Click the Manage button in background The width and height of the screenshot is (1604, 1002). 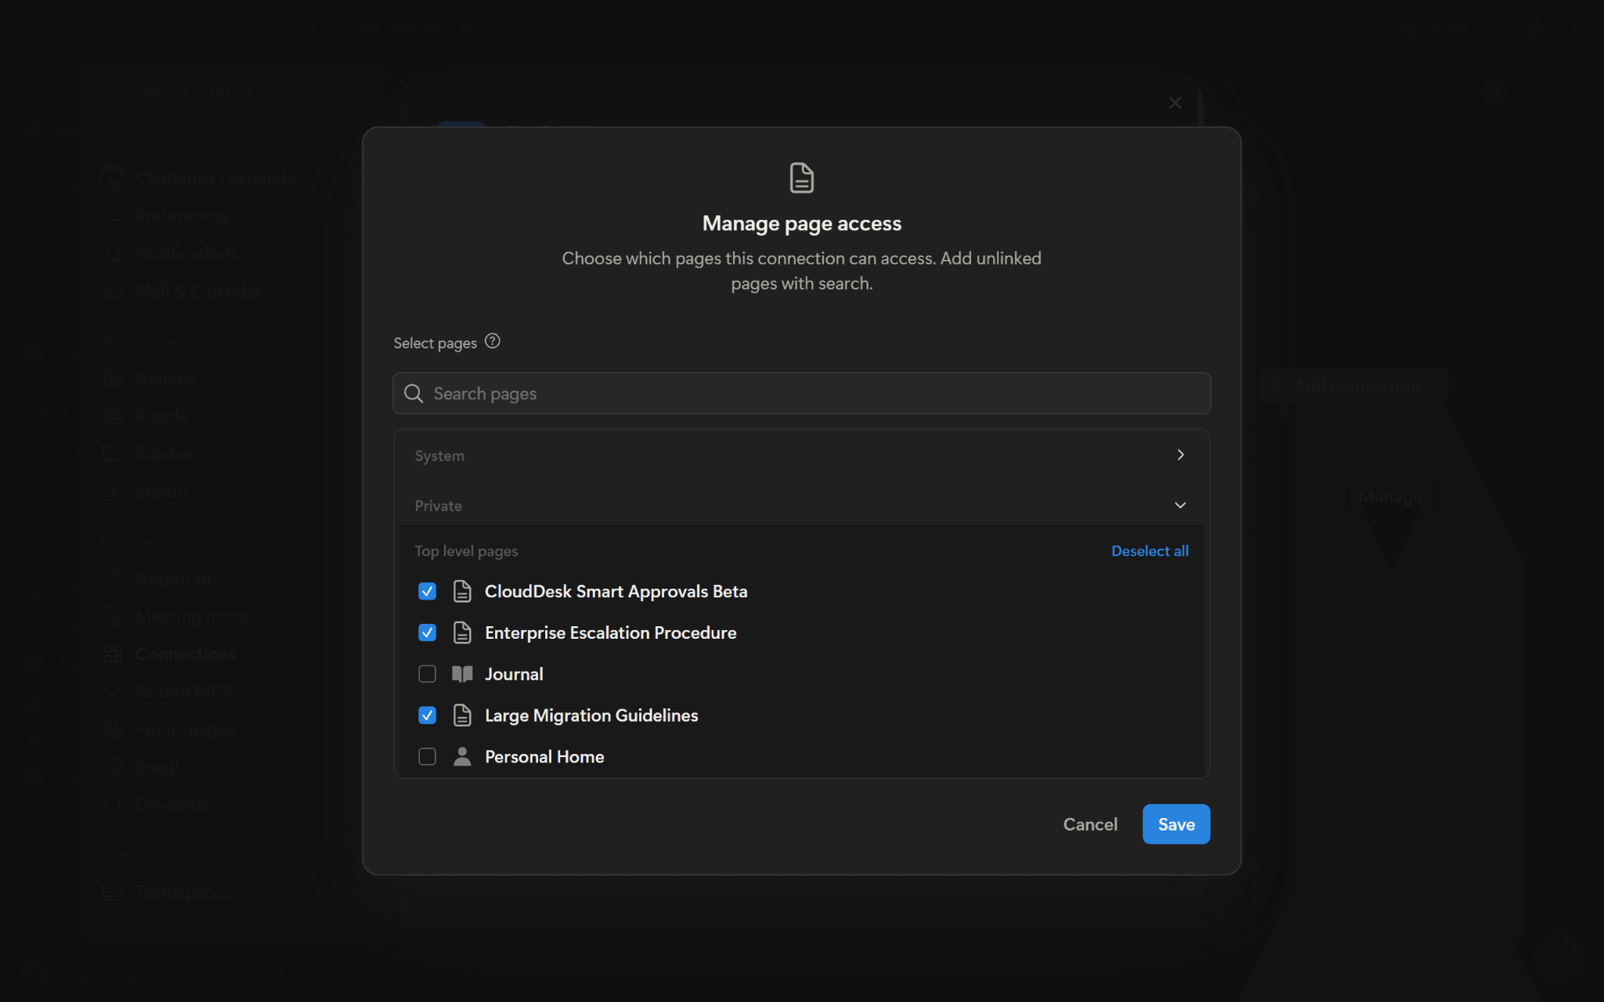click(1389, 496)
